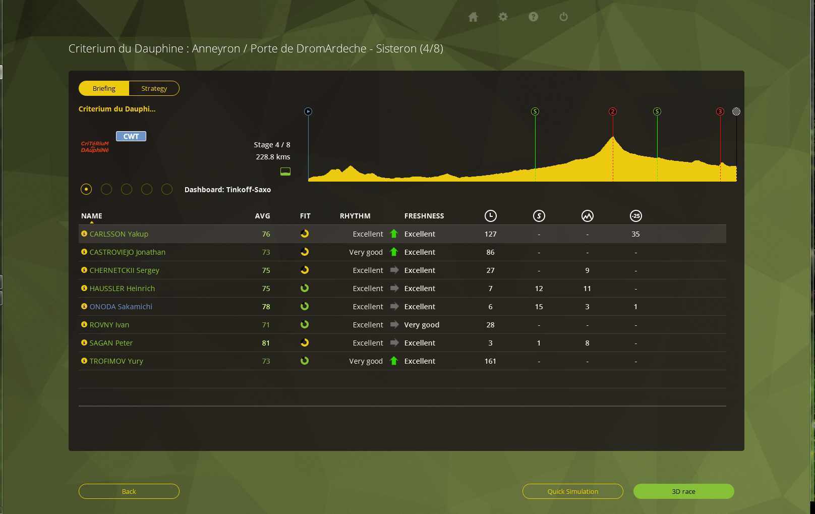Start Quick Simulation
This screenshot has width=815, height=514.
(573, 491)
